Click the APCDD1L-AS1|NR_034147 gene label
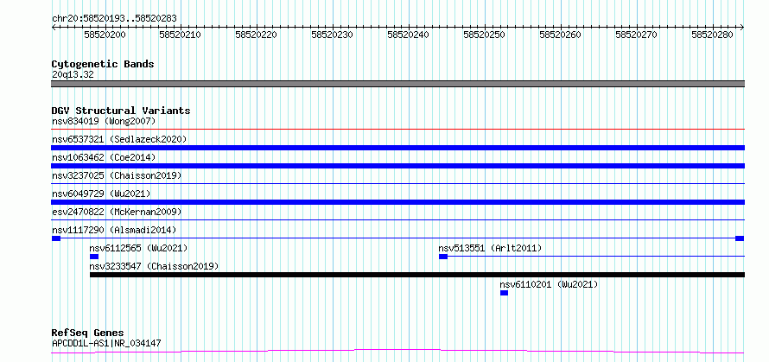Viewport: 769px width, 362px height. pyautogui.click(x=106, y=343)
